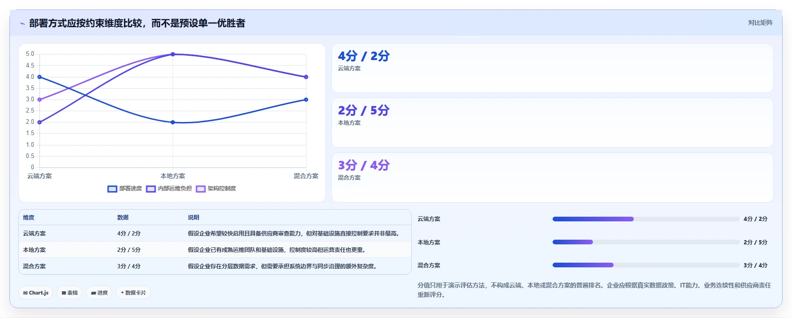Click the 云端方案 data point at 4.0
The image size is (792, 318).
(39, 77)
